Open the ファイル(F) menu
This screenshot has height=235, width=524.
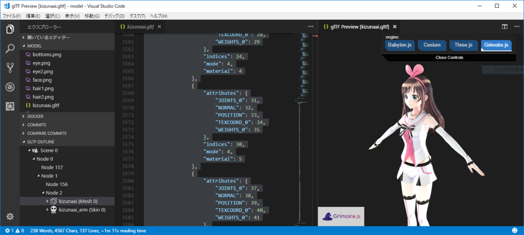[x=12, y=16]
